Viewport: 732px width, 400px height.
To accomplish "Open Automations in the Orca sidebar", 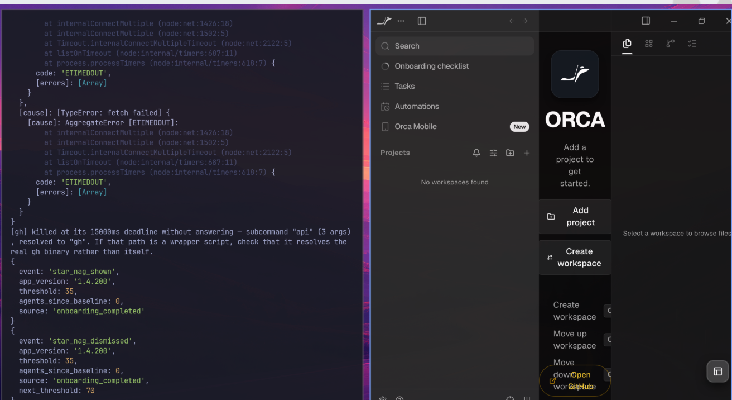I will [455, 106].
